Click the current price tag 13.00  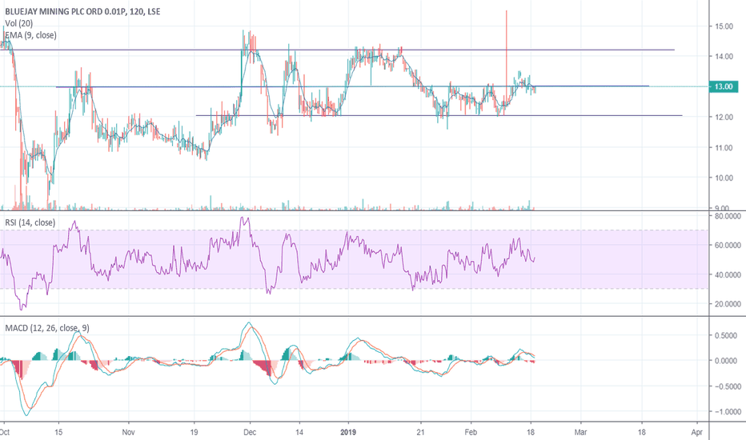[x=724, y=86]
